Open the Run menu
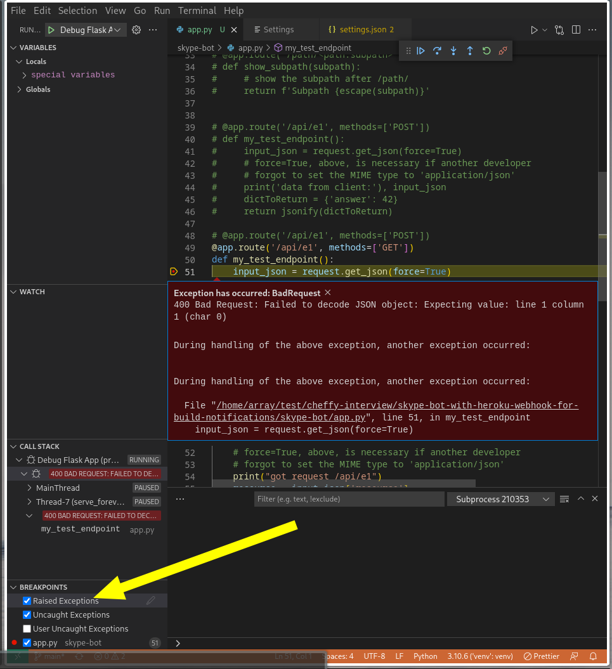Viewport: 612px width, 669px height. click(161, 10)
